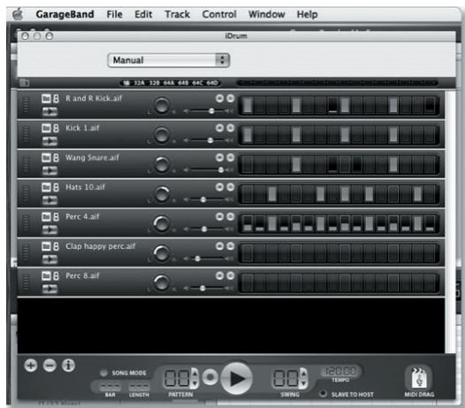The image size is (465, 408).
Task: Toggle the right round button on Perc 4.aif
Action: (231, 216)
